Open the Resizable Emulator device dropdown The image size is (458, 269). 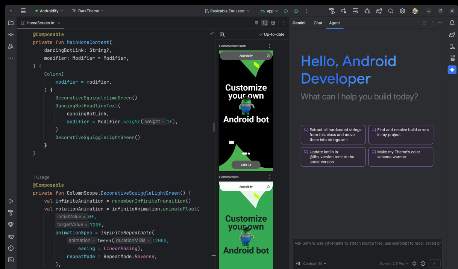(x=227, y=11)
